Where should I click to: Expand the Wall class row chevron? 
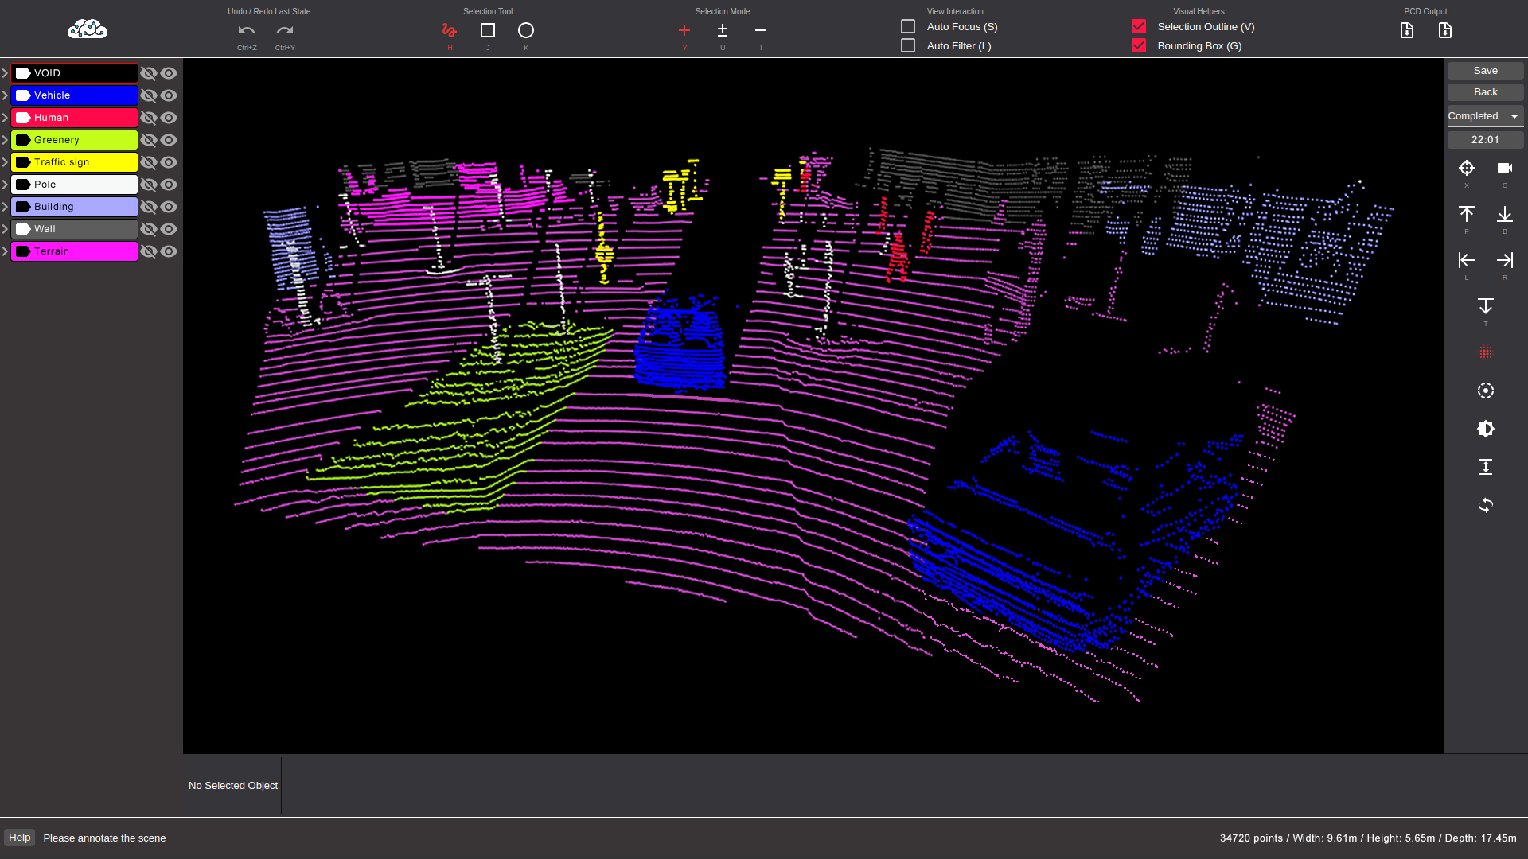[x=5, y=229]
